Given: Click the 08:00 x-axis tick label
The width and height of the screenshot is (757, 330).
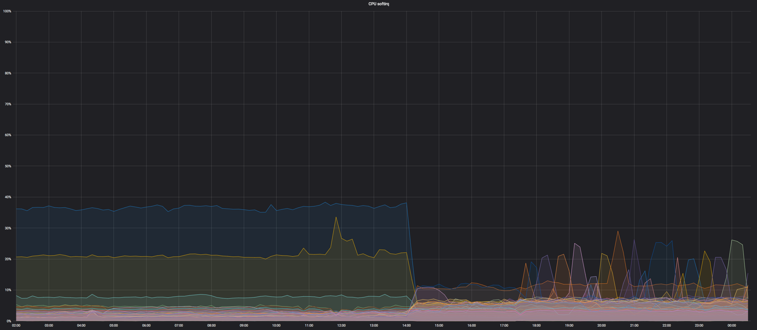Looking at the screenshot, I should tap(211, 325).
